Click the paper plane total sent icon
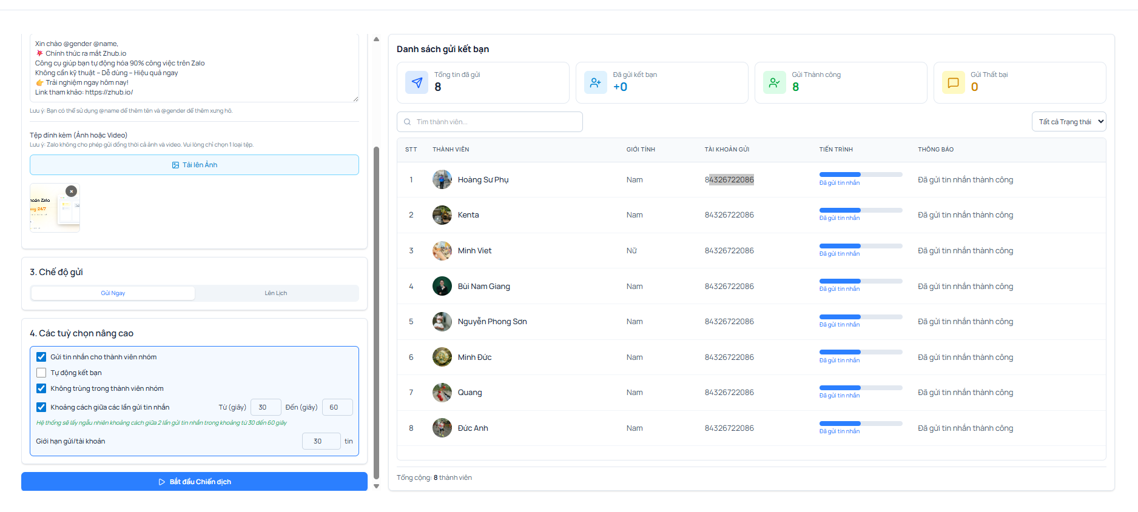Image resolution: width=1138 pixels, height=512 pixels. [417, 82]
